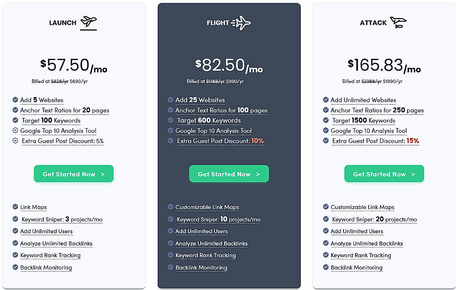Click the Keyword Sniper: 10 projects/mo link
Viewport: 456px width, 290px height.
pyautogui.click(x=219, y=219)
